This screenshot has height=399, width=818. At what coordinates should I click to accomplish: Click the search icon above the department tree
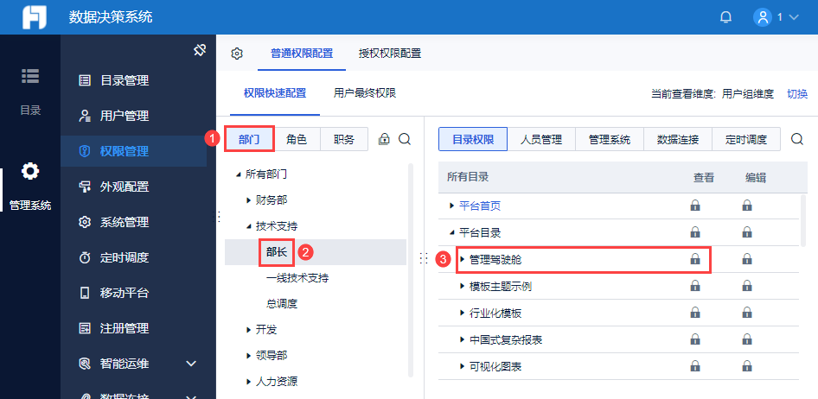(x=404, y=139)
